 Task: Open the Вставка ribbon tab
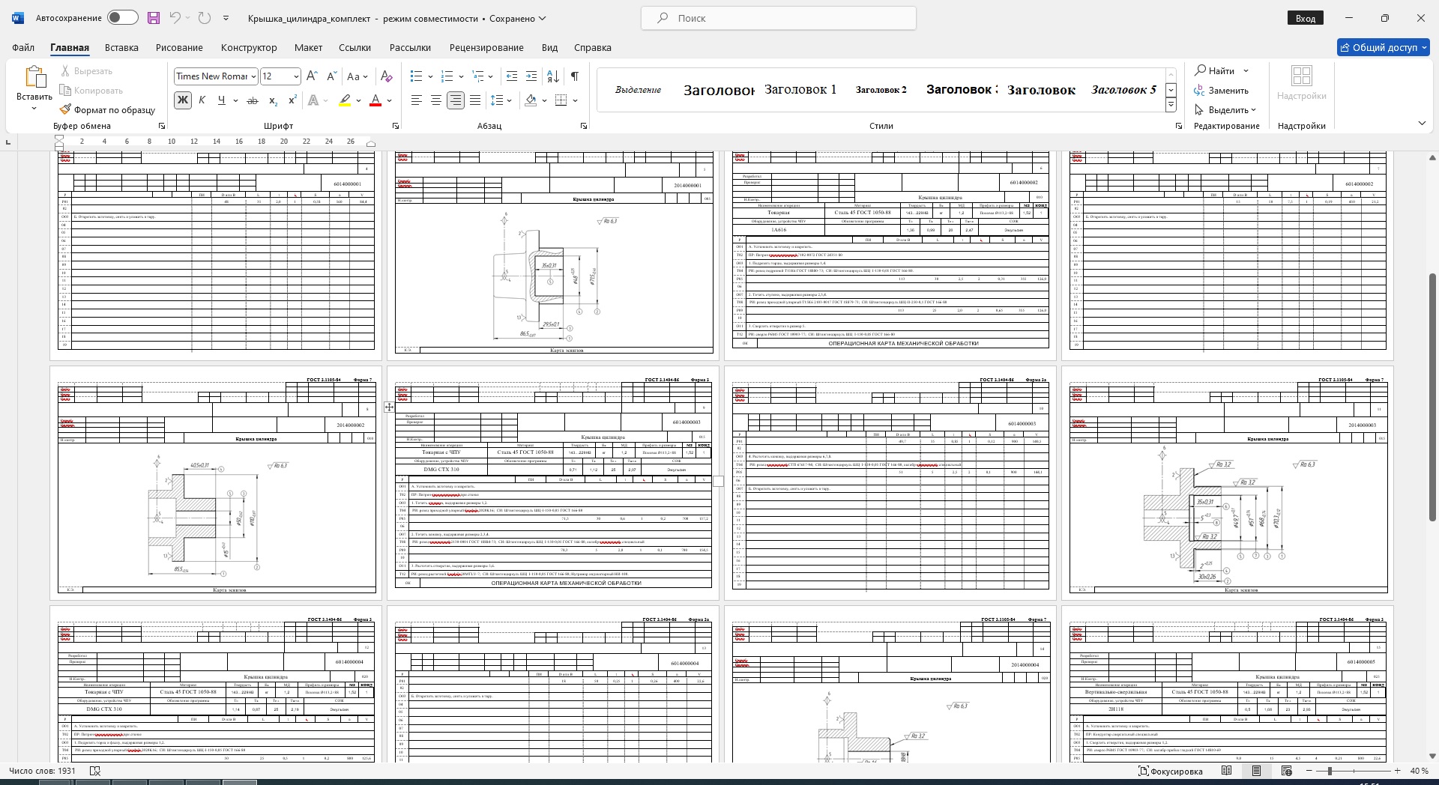121,47
